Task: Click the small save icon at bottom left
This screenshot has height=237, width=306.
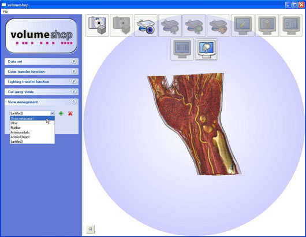Action: click(90, 229)
